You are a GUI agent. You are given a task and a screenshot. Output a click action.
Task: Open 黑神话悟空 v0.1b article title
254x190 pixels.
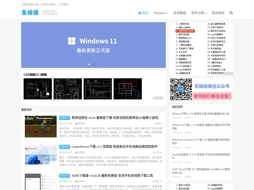click(x=115, y=118)
